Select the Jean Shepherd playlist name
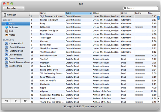Viewport: 161px width, 112px height. 15,66
